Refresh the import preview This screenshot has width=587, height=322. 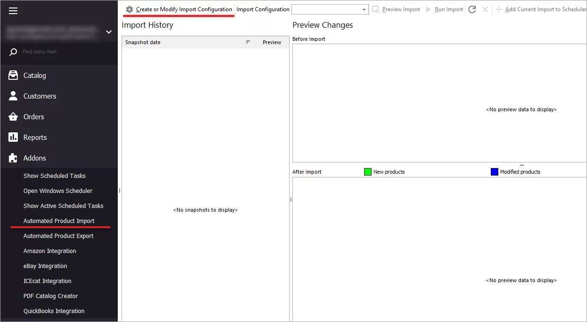point(472,9)
